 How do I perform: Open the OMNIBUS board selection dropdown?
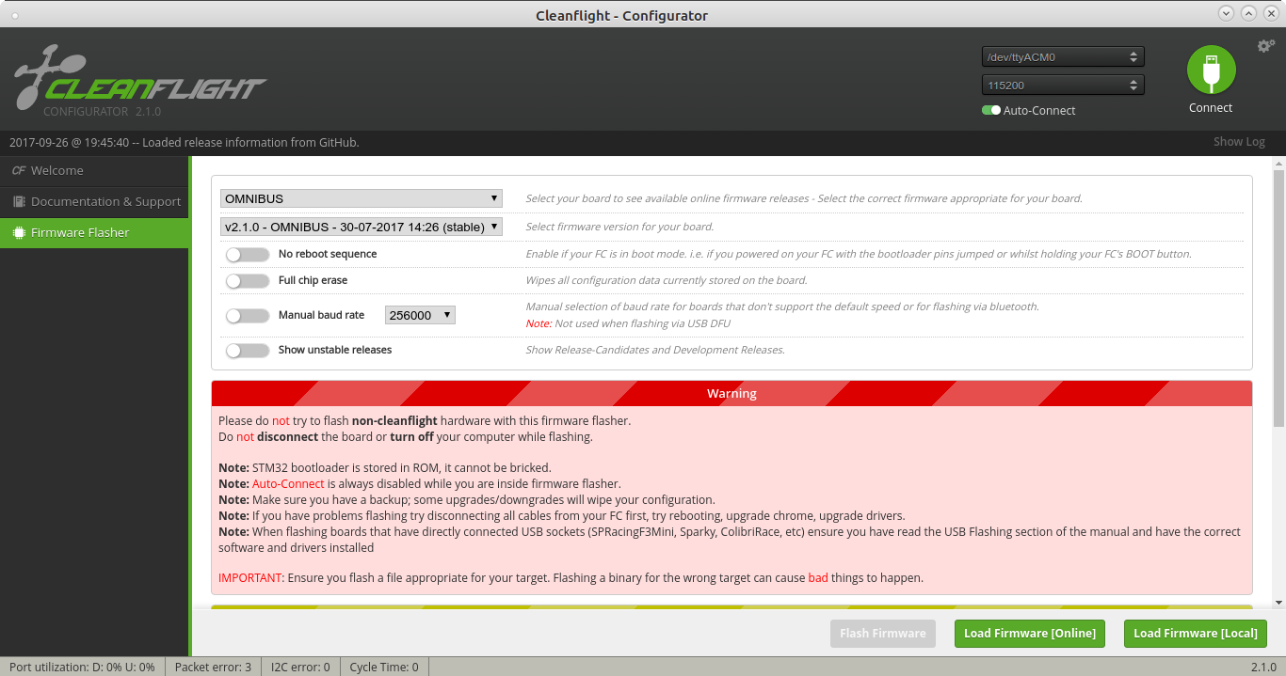click(362, 198)
